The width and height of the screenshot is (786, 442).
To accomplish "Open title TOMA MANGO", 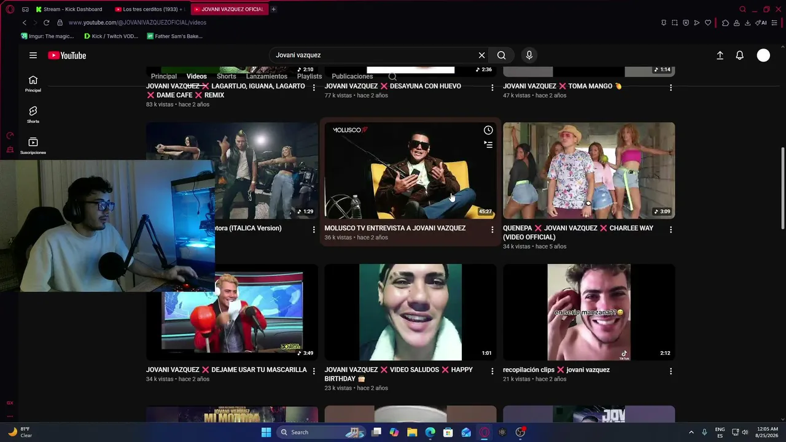I will pos(562,87).
